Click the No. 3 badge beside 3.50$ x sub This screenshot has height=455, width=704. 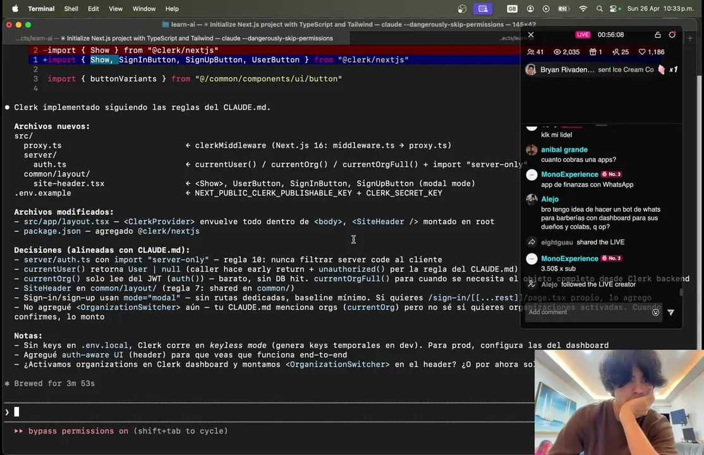click(612, 258)
